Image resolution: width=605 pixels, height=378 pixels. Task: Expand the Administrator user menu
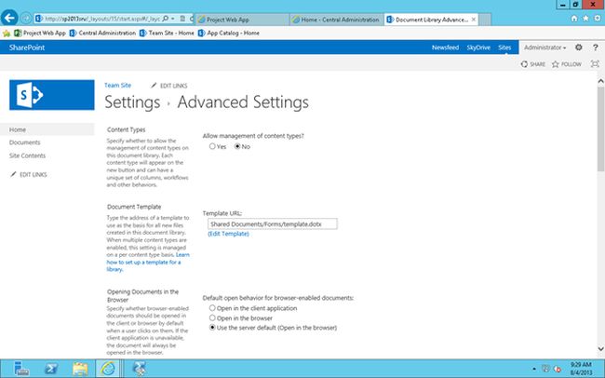point(544,47)
